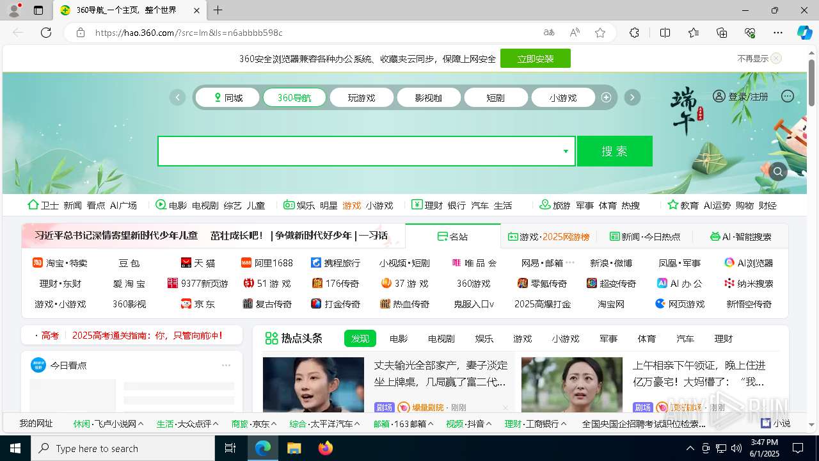Switch to 新闻·今日热点 tab

[x=645, y=236]
